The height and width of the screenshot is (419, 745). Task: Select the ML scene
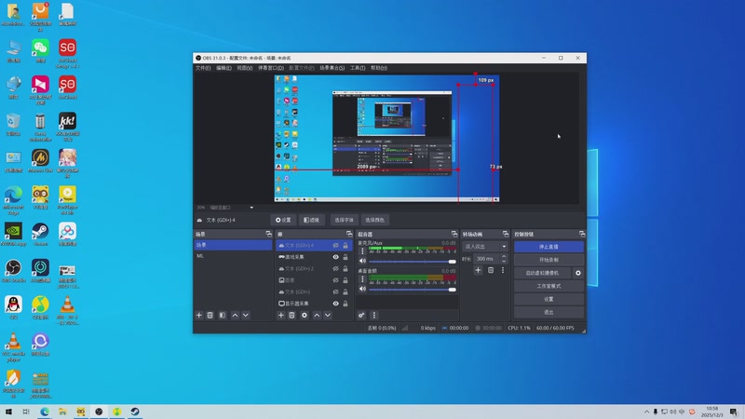234,255
